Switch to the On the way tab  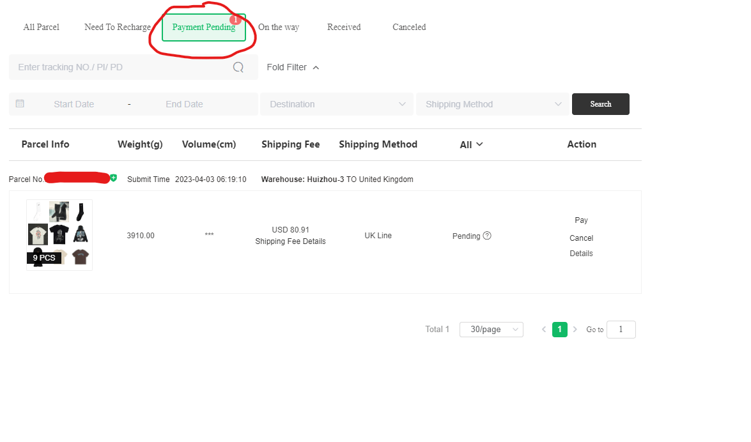pos(279,27)
